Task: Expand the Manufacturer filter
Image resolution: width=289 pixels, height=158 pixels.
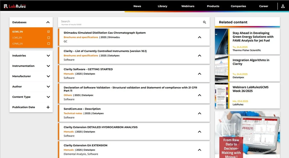Action: coord(48,76)
